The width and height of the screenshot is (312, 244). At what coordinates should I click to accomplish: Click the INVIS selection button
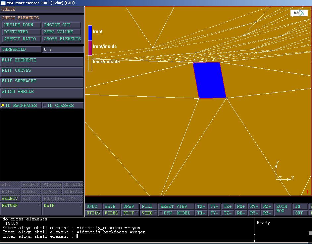(x=52, y=191)
